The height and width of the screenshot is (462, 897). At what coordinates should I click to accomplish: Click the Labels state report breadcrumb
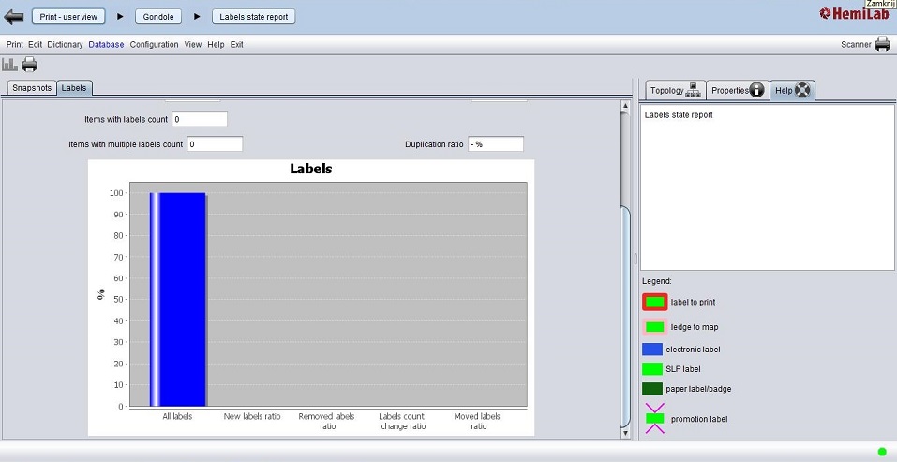pyautogui.click(x=254, y=17)
